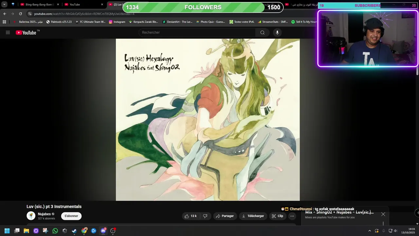
Task: Open the Nujabes channel name link
Action: pos(44,214)
